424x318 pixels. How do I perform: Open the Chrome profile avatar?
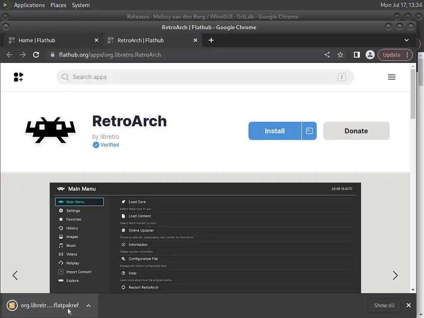click(370, 55)
